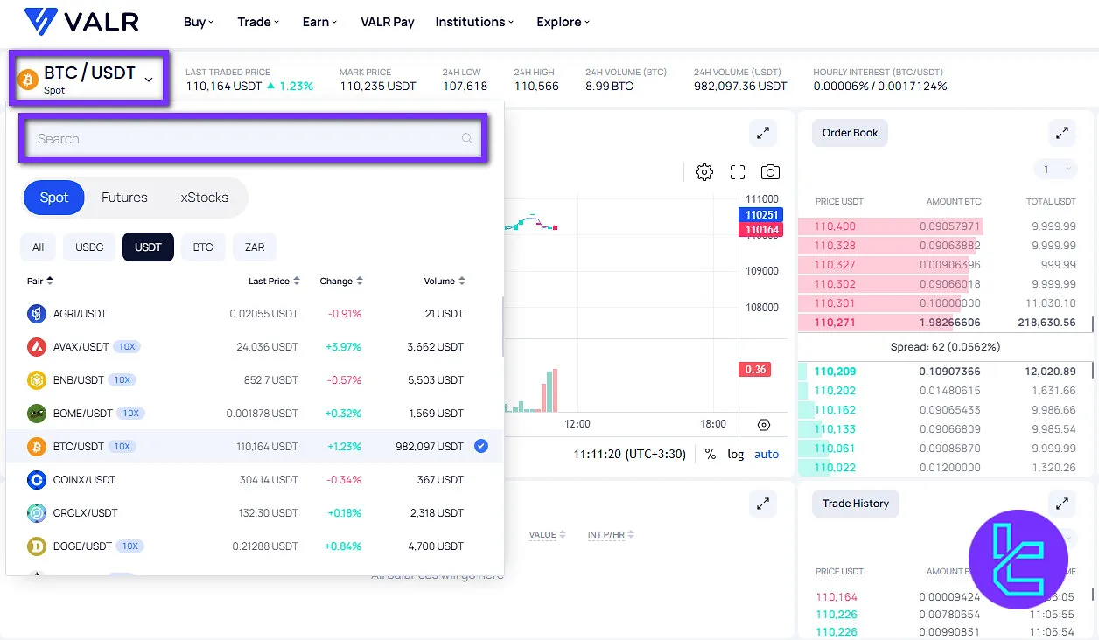Toggle percent scale on chart
Image resolution: width=1099 pixels, height=640 pixels.
tap(710, 454)
